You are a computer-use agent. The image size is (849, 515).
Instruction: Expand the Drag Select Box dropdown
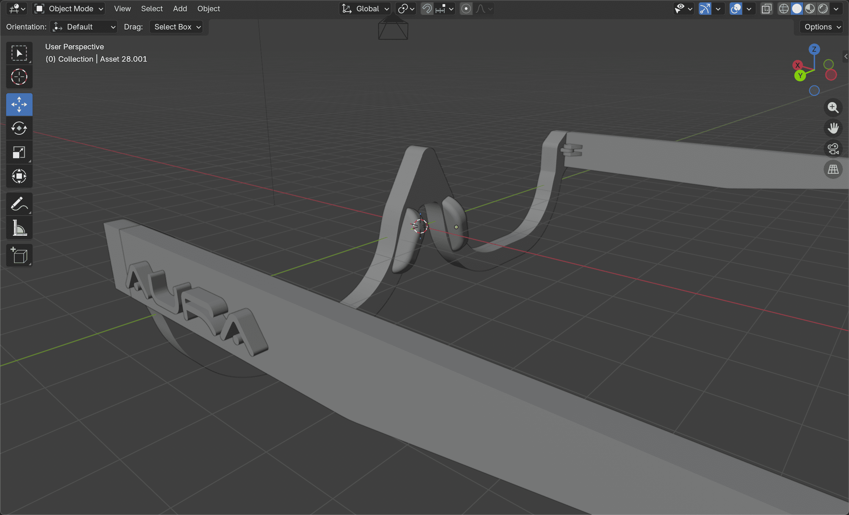177,27
